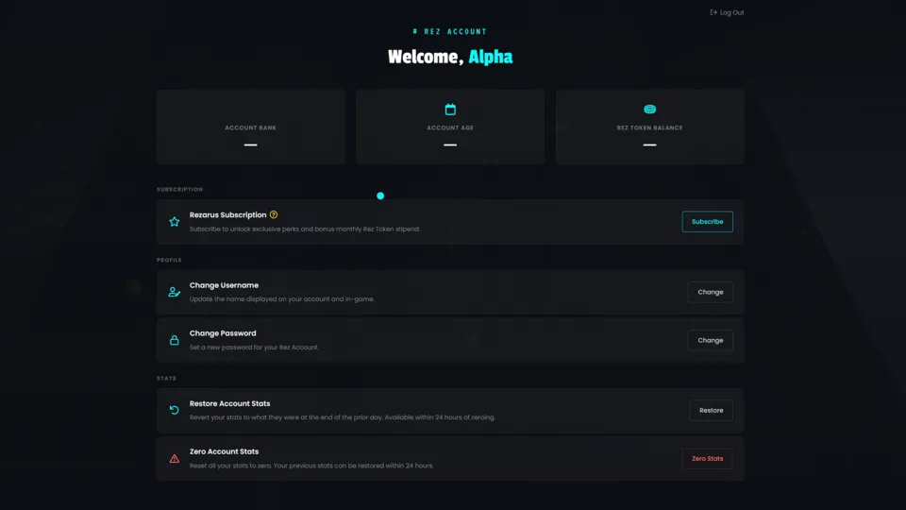Click Change button for password
The height and width of the screenshot is (510, 906).
click(710, 340)
